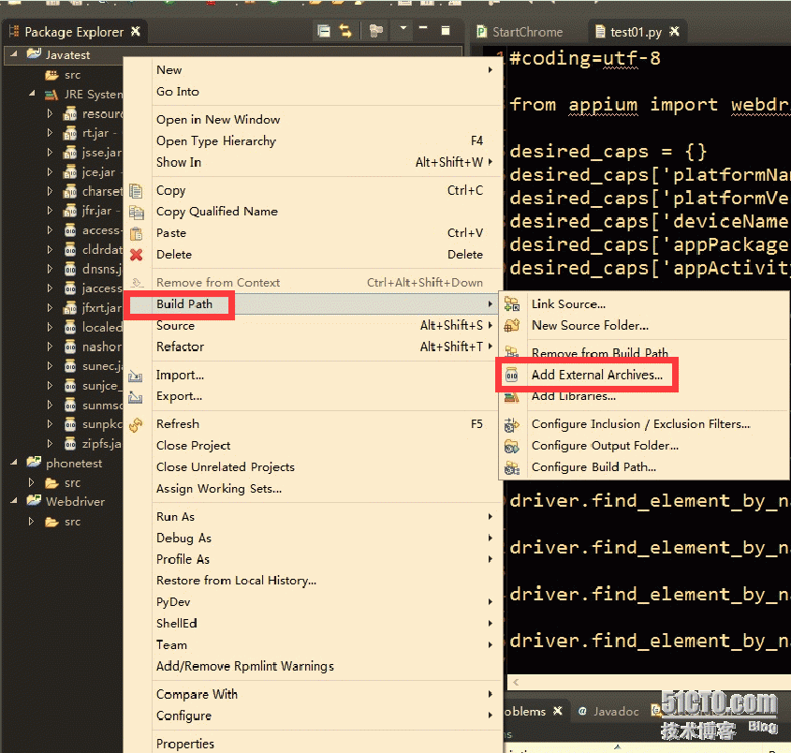Click the Add External Archives jar icon
The width and height of the screenshot is (791, 753).
tap(511, 375)
